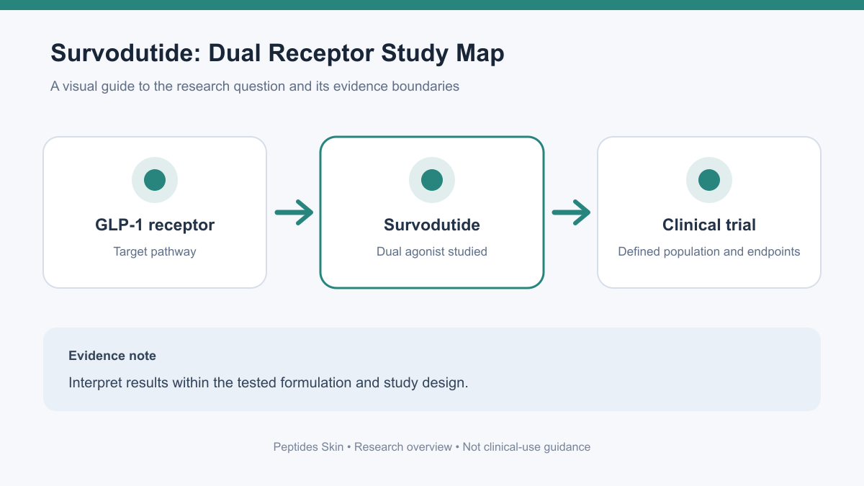Click the circle icon above GLP-1 receptor
This screenshot has width=864, height=486.
[x=155, y=180]
